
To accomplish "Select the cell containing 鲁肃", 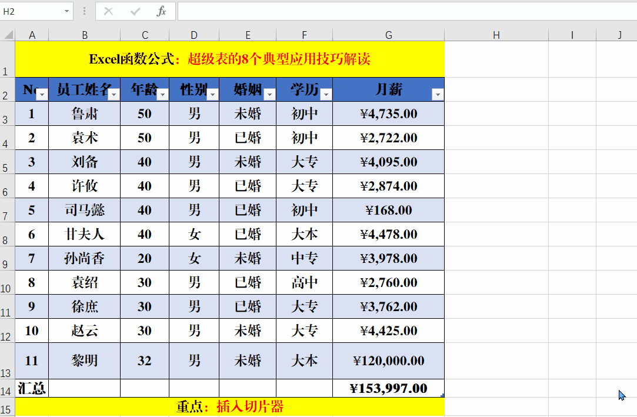I will point(85,114).
